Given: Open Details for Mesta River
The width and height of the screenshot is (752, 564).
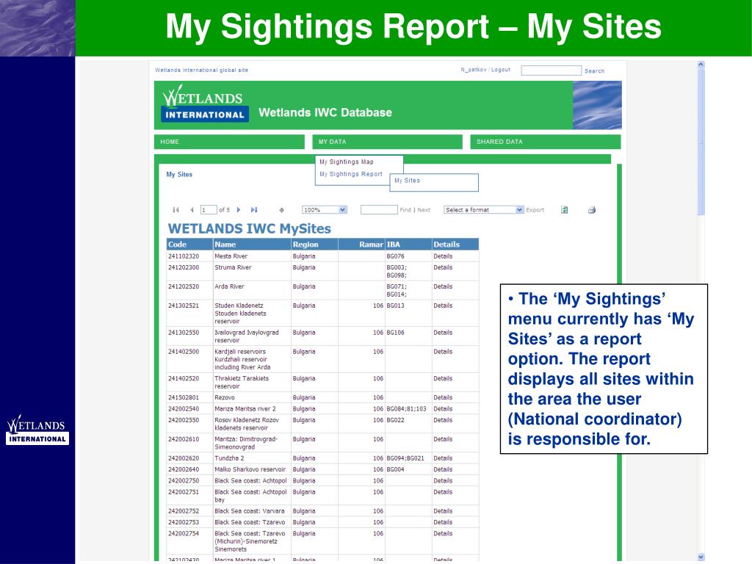Looking at the screenshot, I should click(443, 256).
